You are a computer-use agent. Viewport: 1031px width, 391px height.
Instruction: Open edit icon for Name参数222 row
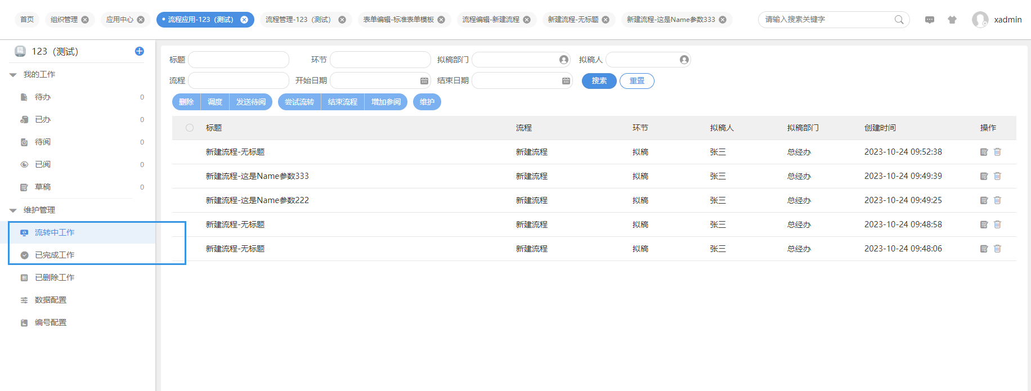(x=984, y=200)
